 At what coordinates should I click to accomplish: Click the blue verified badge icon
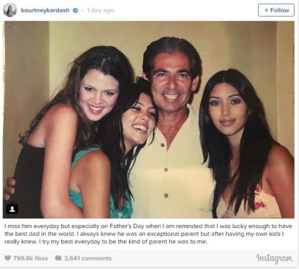click(75, 10)
